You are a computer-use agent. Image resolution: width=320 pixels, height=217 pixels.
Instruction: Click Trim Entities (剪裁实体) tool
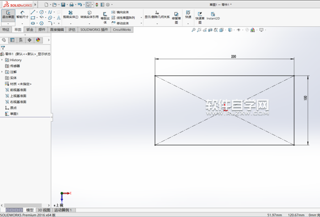coord(70,15)
